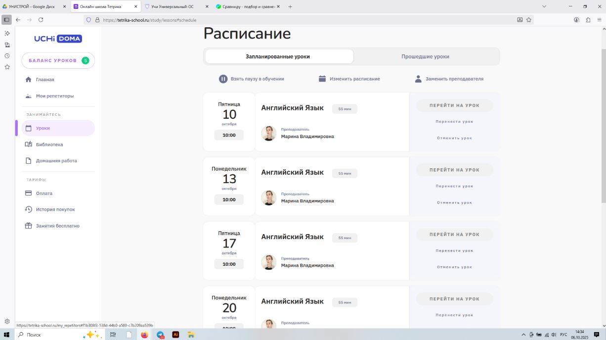Open Главная via the home icon

[x=29, y=80]
